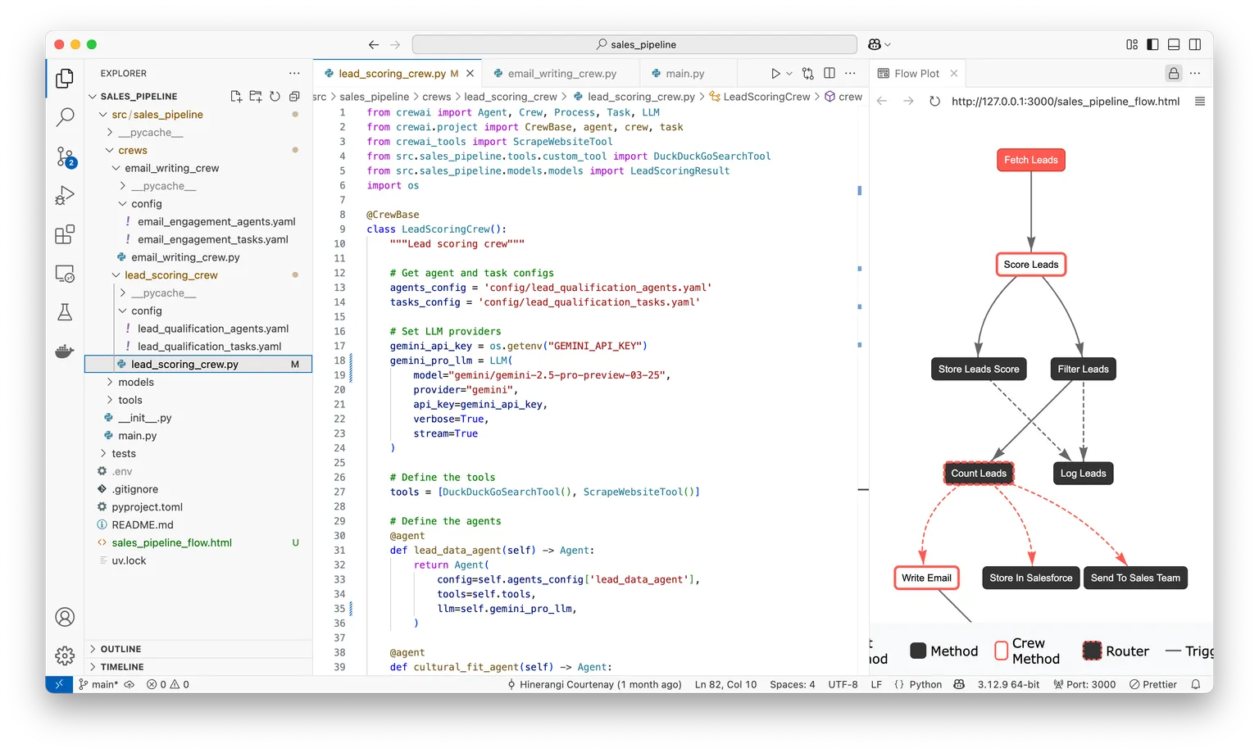Open problems count errors and warnings
Screen dimensions: 1259x753
click(x=168, y=684)
